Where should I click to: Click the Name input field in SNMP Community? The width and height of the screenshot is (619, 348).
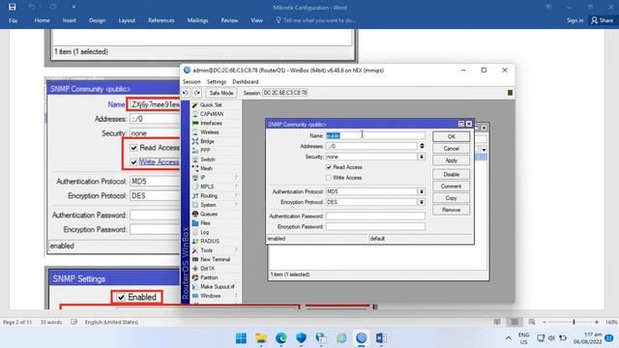point(375,135)
